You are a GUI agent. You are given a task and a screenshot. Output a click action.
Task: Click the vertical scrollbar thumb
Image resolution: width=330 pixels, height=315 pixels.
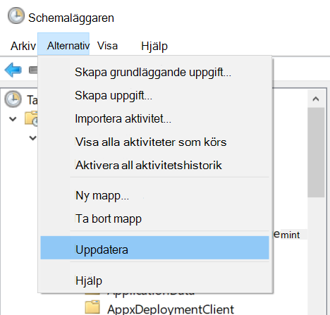316,152
